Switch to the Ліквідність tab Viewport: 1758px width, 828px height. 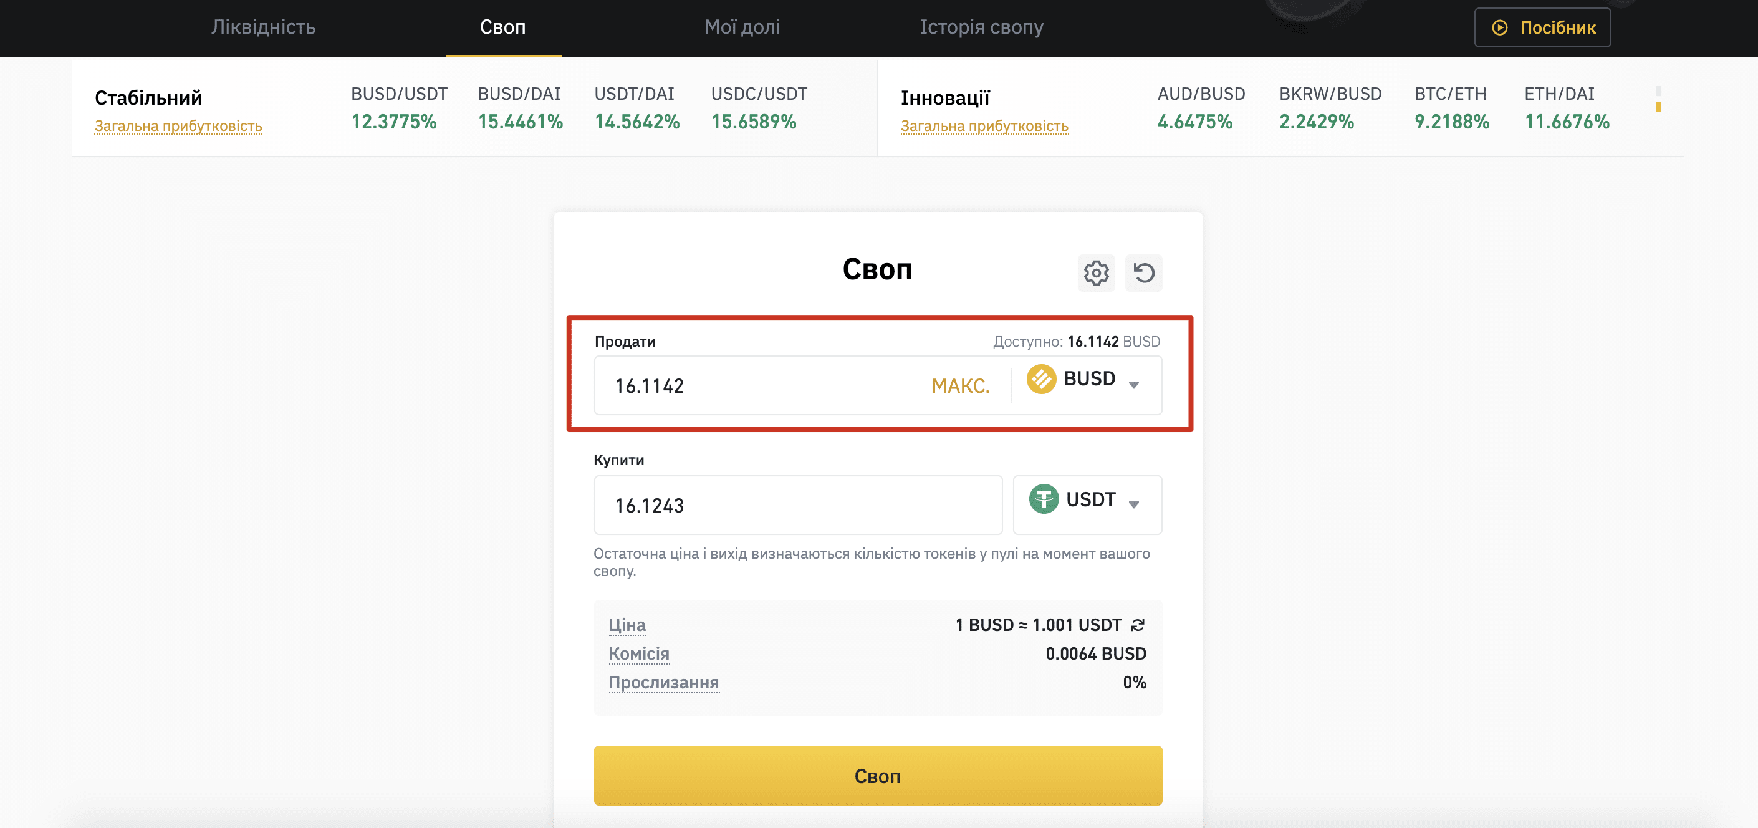coord(264,27)
